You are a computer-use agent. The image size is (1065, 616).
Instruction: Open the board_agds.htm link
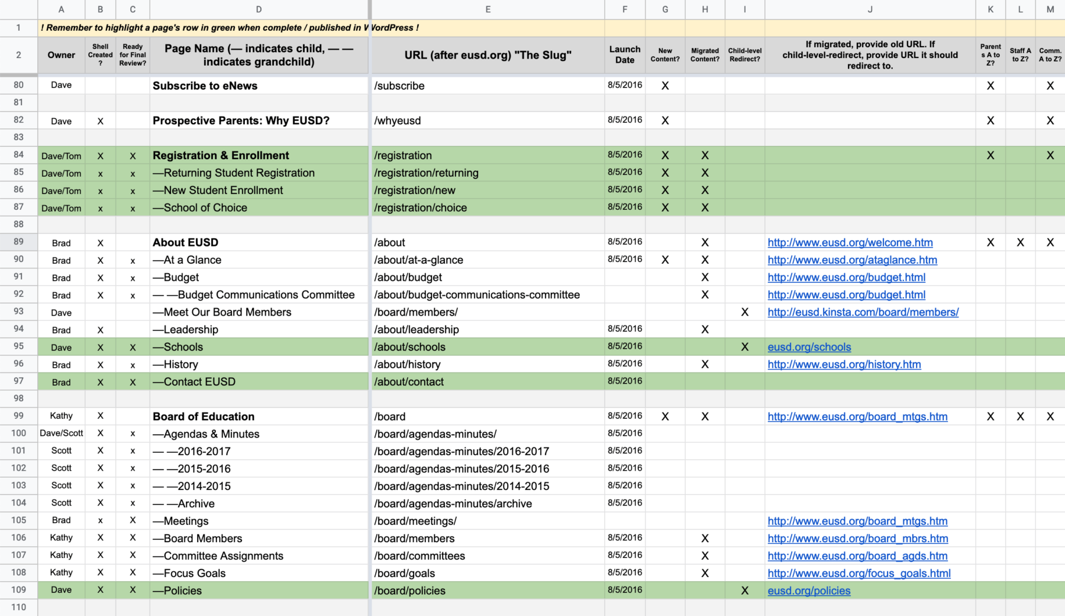click(857, 556)
